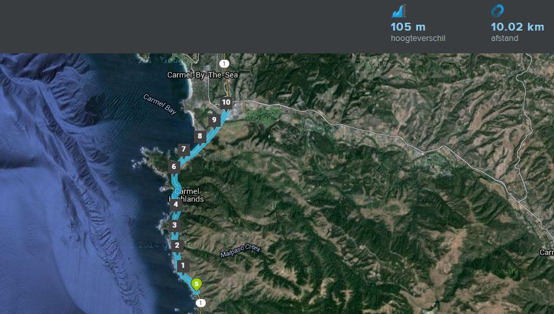Viewport: 554px width, 314px height.
Task: Click the distance loop icon
Action: coord(497,11)
